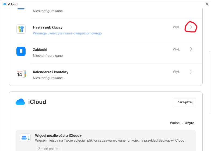
Task: Open Zakładki settings via its chevron
Action: [x=191, y=49]
